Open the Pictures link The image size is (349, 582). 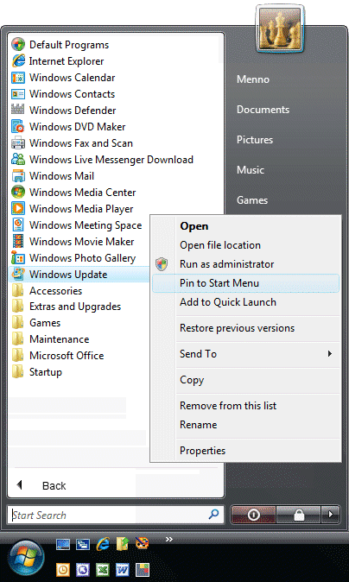point(255,140)
